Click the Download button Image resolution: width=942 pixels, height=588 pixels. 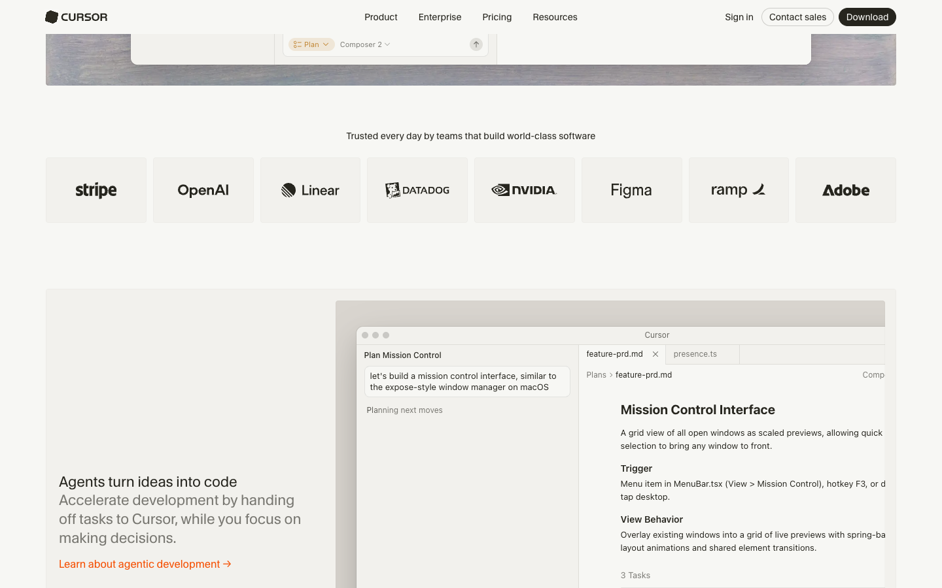click(867, 17)
